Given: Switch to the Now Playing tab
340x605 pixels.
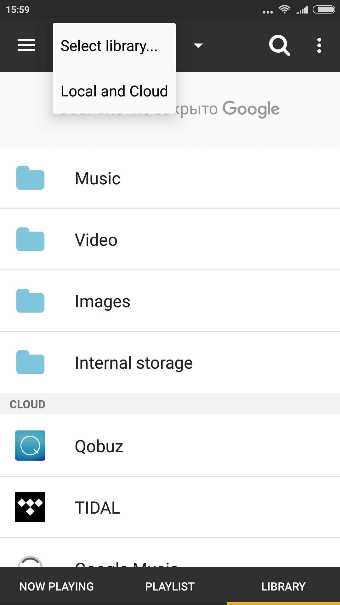Looking at the screenshot, I should click(57, 586).
